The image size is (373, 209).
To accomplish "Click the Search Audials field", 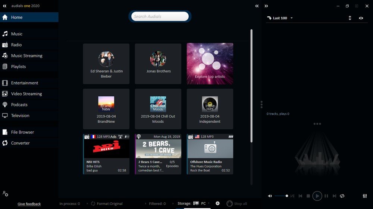I will 160,16.
